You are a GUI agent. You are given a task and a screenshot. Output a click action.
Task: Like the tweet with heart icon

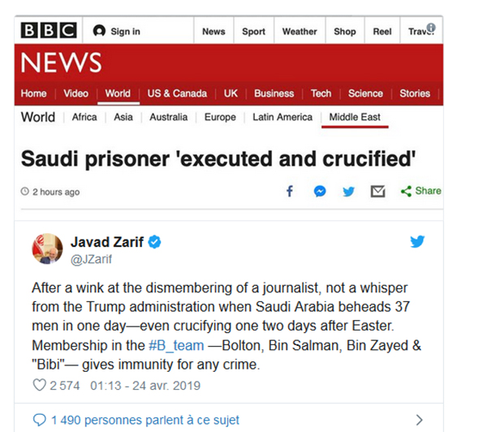tap(37, 386)
